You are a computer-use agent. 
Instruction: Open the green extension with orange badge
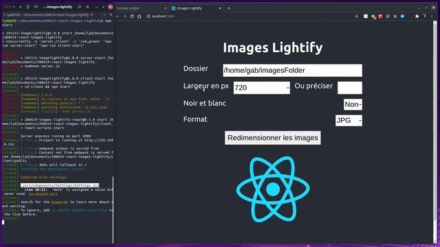(373, 16)
